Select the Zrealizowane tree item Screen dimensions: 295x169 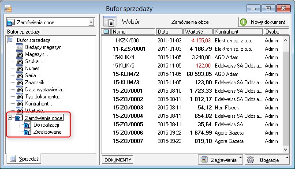[x=48, y=132]
